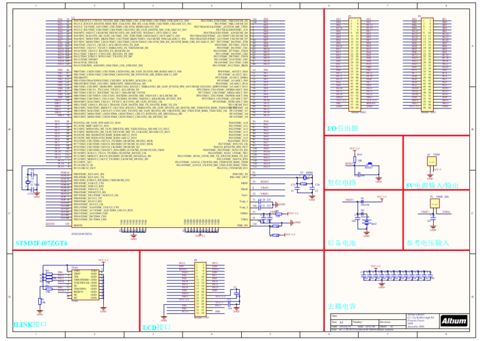
Task: Click the RESET push-button symbol
Action: tap(370, 165)
